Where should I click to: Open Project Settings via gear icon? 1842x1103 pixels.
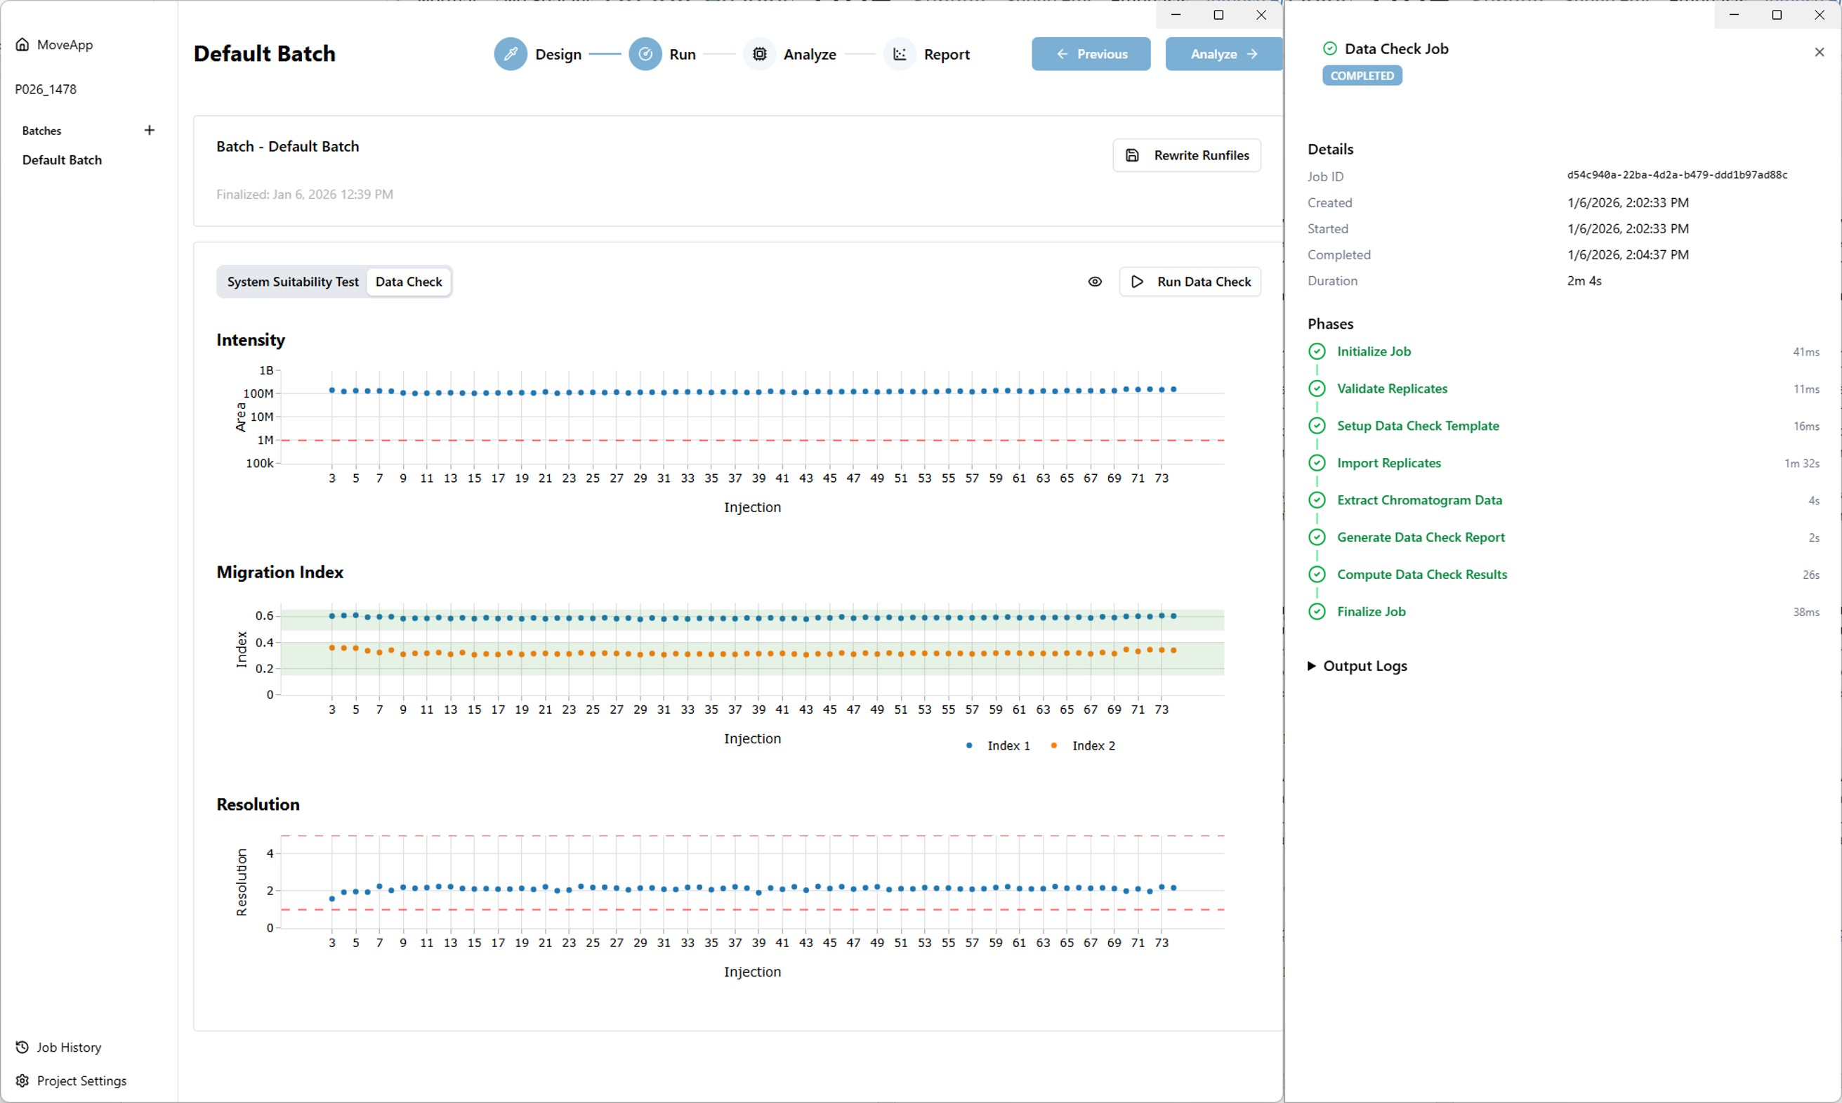coord(22,1080)
